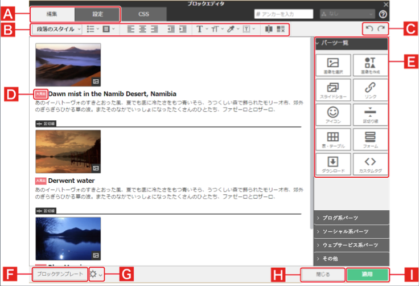Select the Namib Desert image thumbnail
The width and height of the screenshot is (419, 286).
pyautogui.click(x=68, y=65)
